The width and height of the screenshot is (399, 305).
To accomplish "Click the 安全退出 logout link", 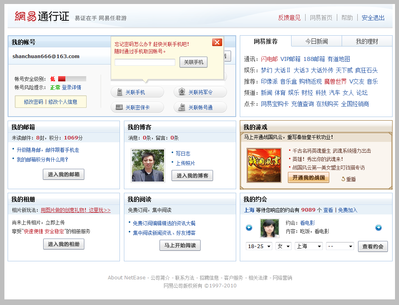I will pyautogui.click(x=373, y=18).
